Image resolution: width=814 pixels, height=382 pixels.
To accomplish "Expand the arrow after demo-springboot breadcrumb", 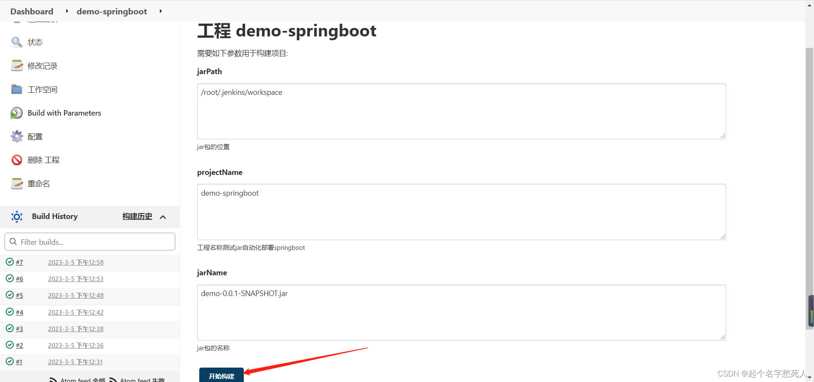I will (x=160, y=11).
